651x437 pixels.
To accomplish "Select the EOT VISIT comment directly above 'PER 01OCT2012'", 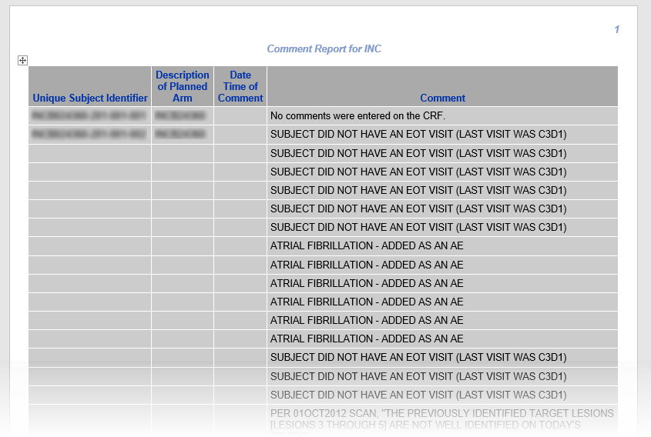I will (x=418, y=395).
